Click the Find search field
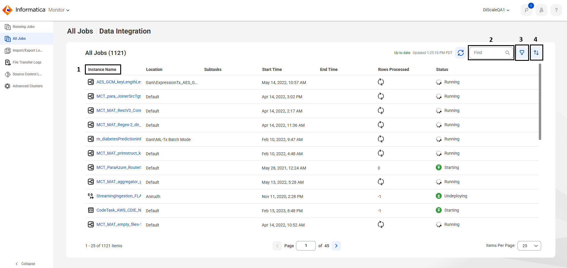Screen dimensions: 567x268 click(491, 53)
